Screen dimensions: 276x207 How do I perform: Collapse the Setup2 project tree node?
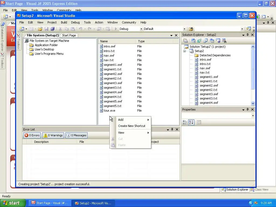click(184, 51)
